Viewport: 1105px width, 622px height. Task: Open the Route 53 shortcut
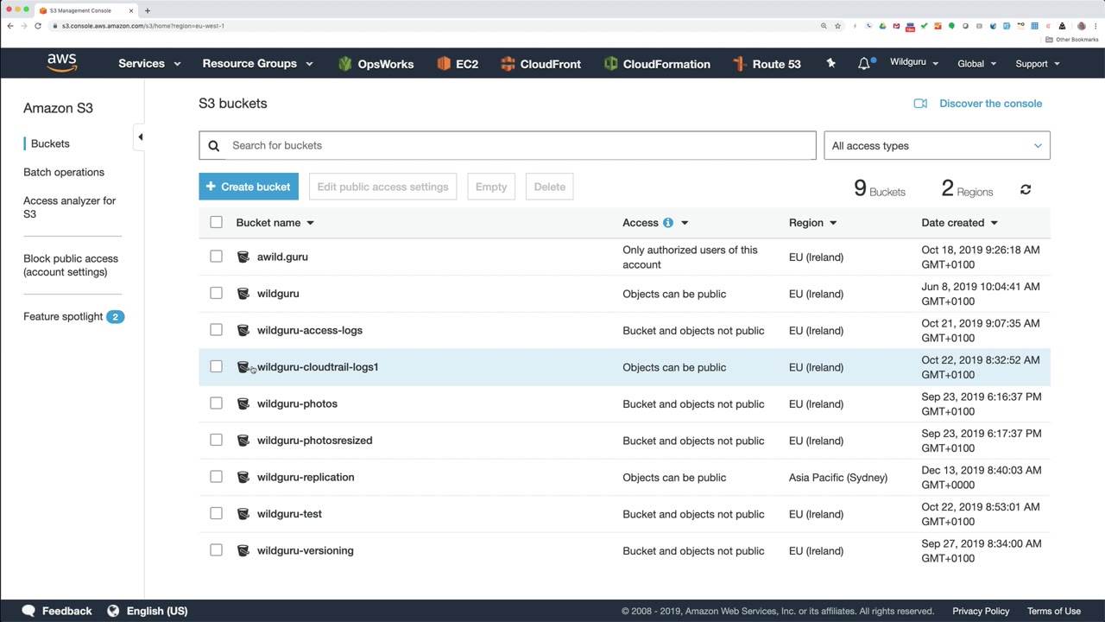pyautogui.click(x=767, y=64)
